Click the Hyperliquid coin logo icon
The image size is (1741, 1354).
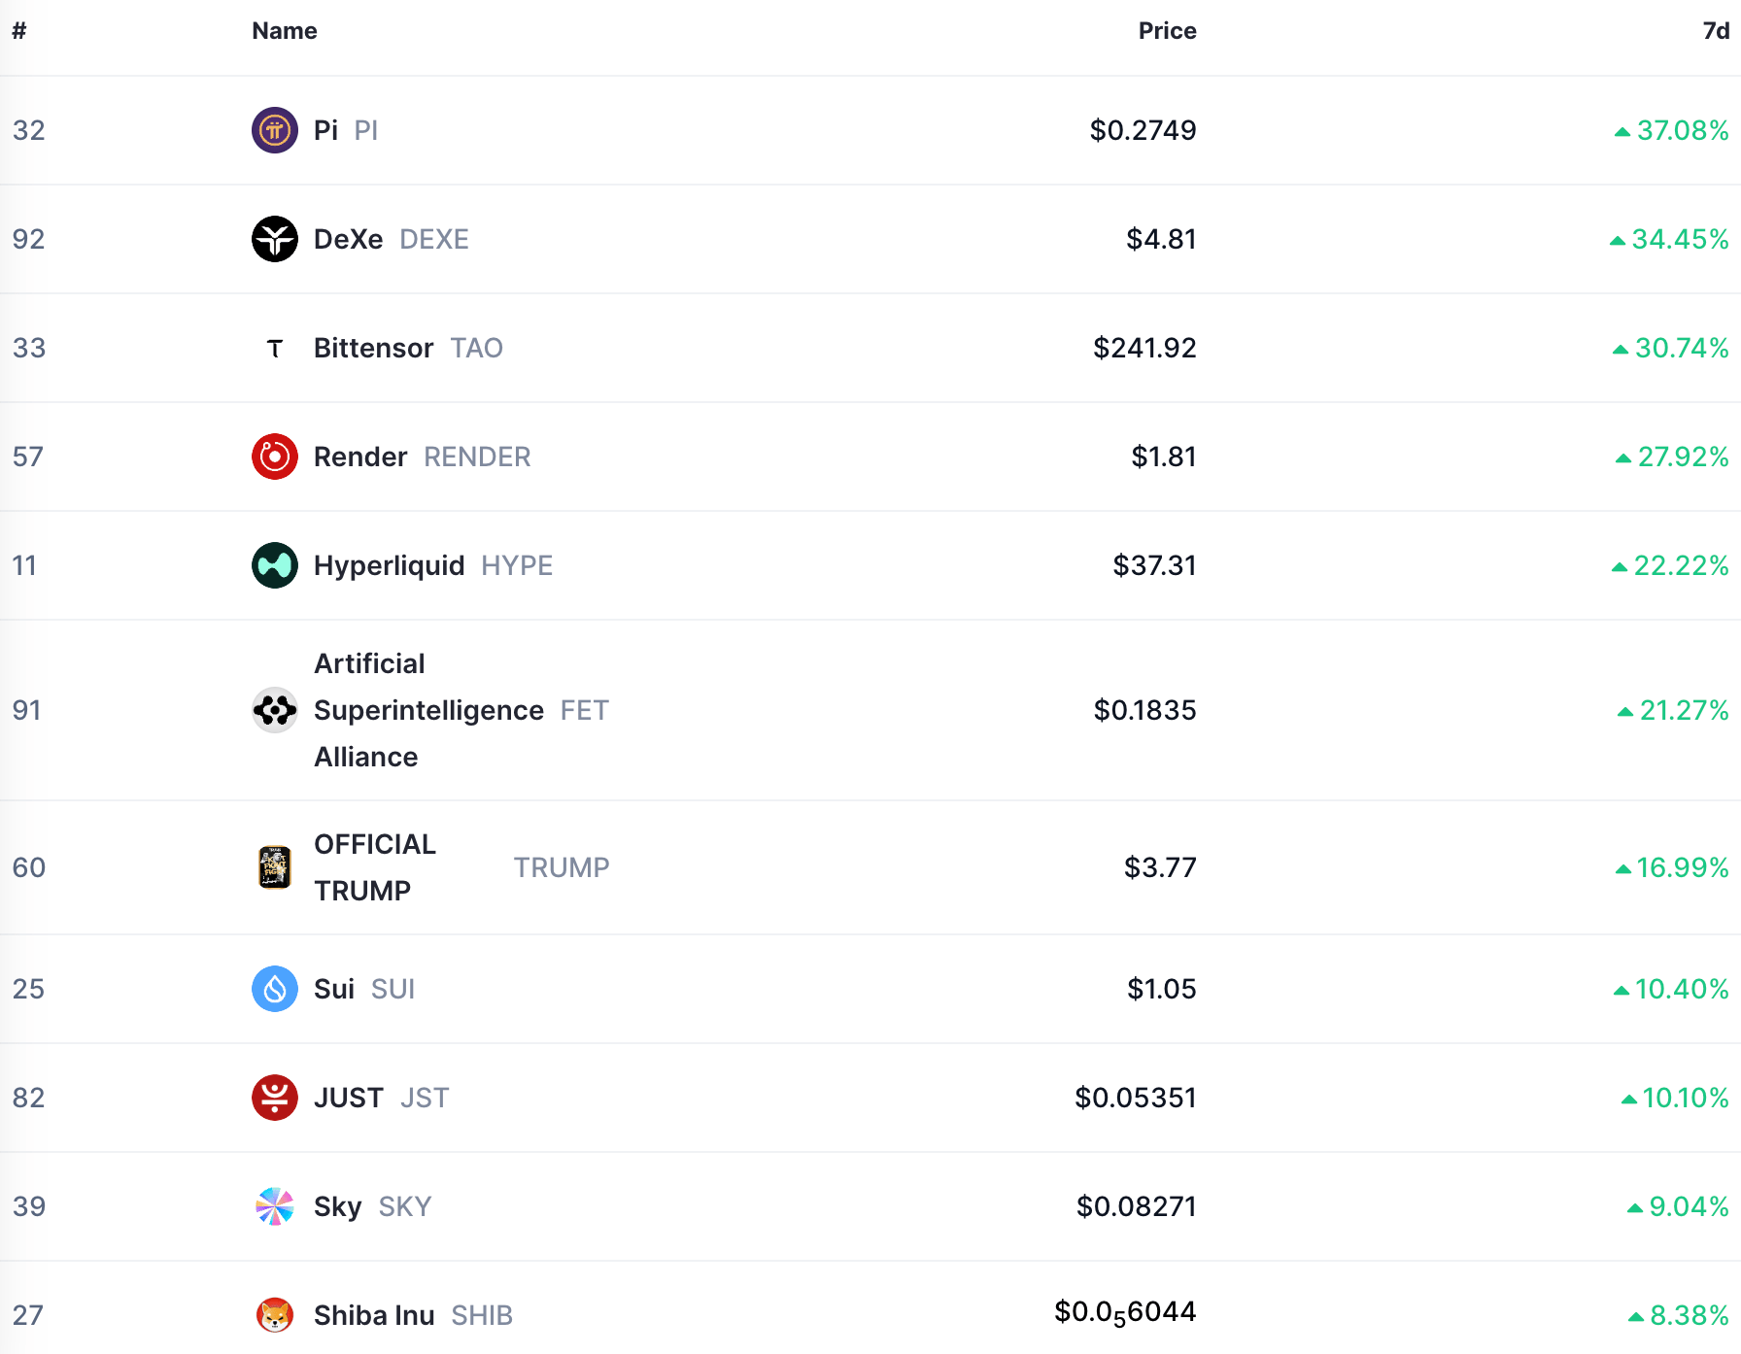[275, 565]
